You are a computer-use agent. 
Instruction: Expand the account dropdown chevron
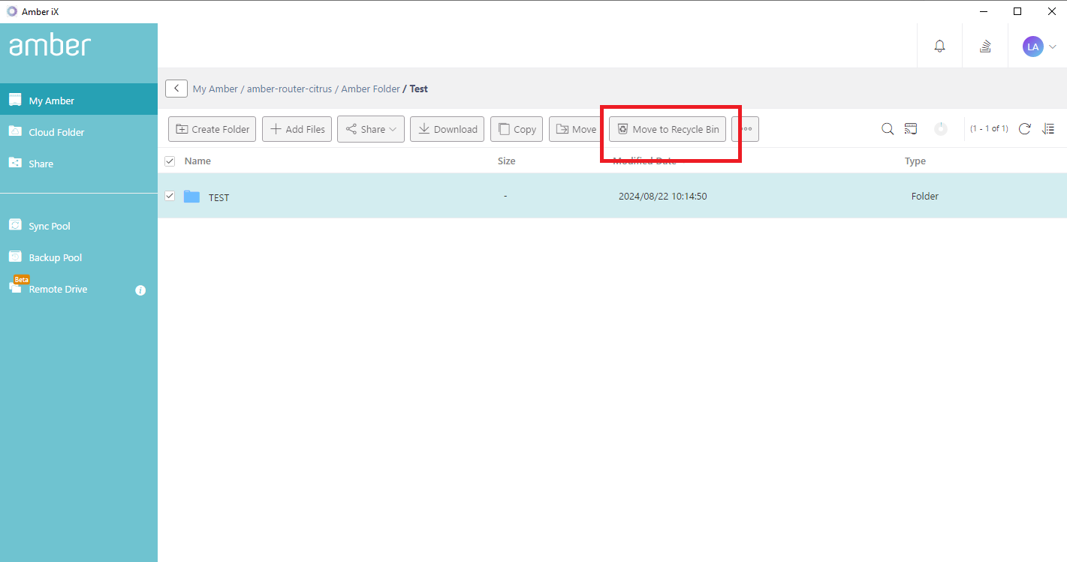1053,47
